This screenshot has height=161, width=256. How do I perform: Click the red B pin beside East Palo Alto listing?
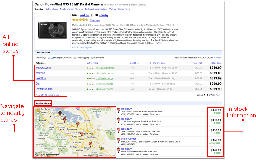pyautogui.click(x=119, y=120)
